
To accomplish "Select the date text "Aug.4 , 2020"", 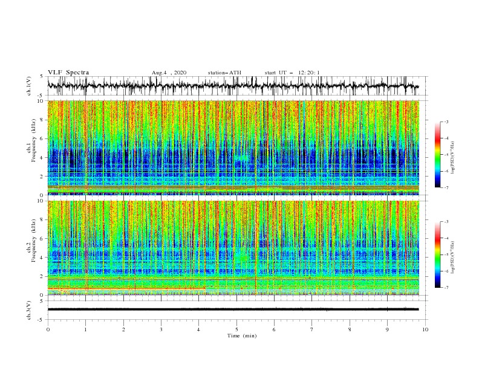I will (x=169, y=73).
